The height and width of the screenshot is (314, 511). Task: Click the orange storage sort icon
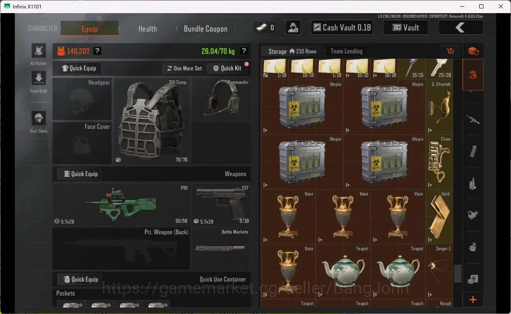point(450,51)
